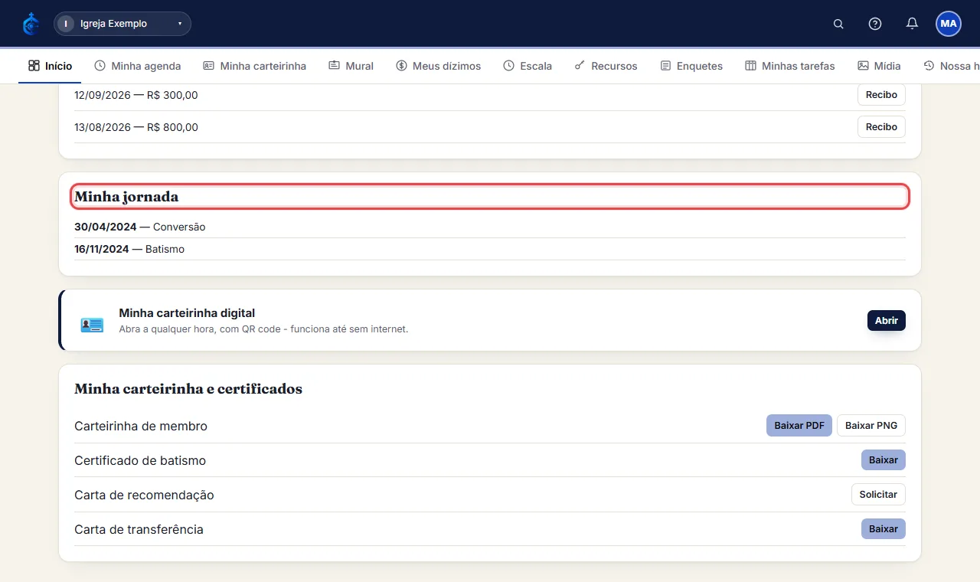Screen dimensions: 980x582
Task: Open the help question mark icon
Action: tap(875, 24)
